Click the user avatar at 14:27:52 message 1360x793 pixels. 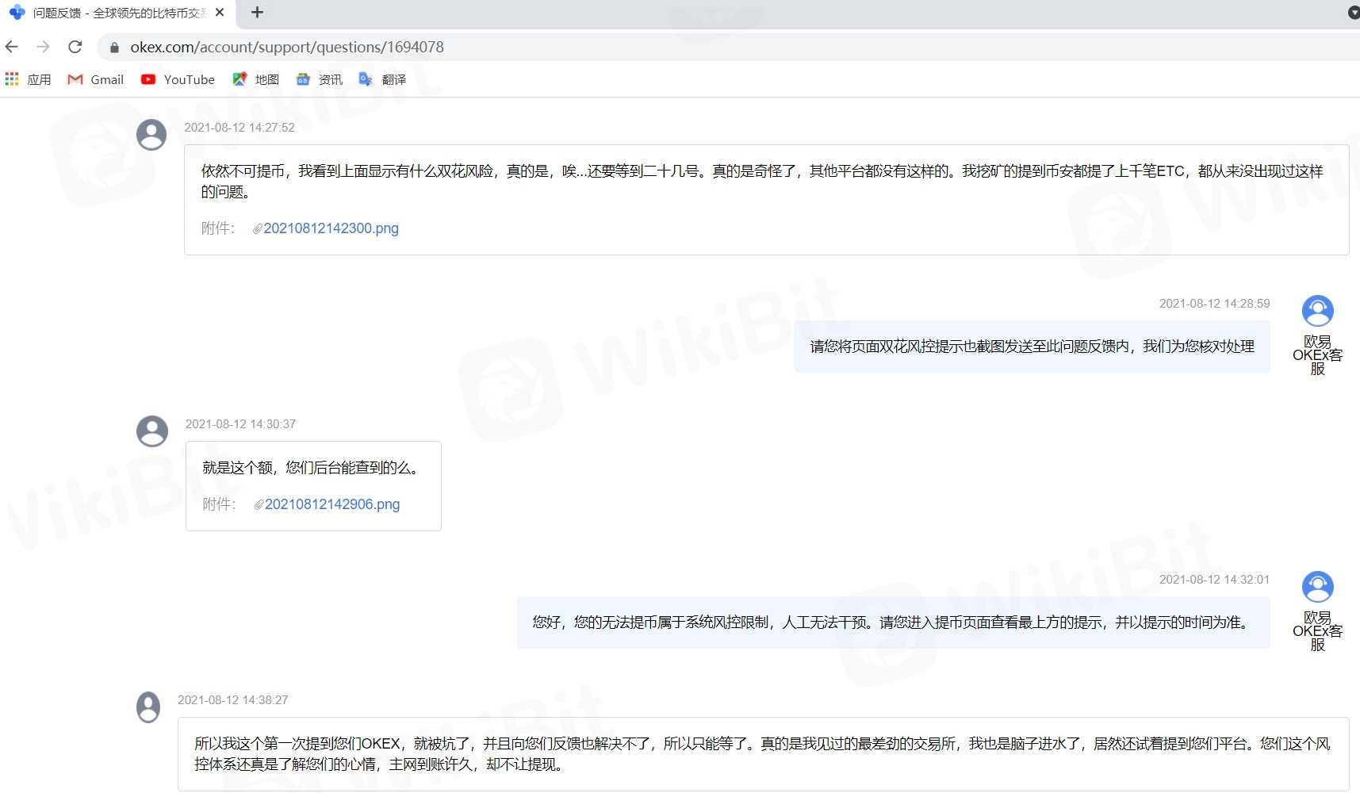[x=151, y=135]
